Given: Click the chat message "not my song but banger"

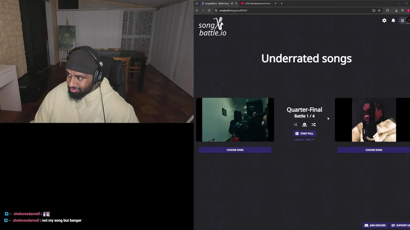Looking at the screenshot, I should (62, 220).
